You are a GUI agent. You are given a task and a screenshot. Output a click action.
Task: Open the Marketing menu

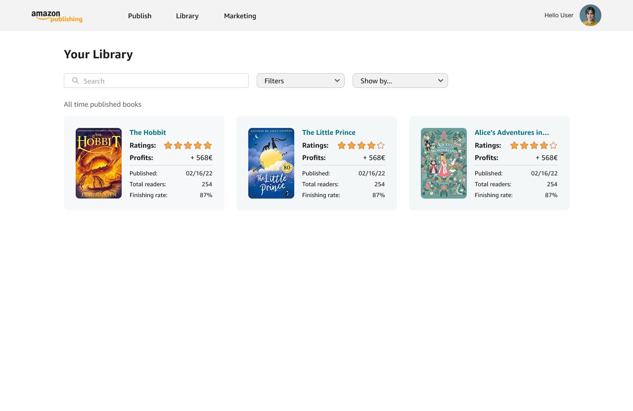(x=240, y=16)
